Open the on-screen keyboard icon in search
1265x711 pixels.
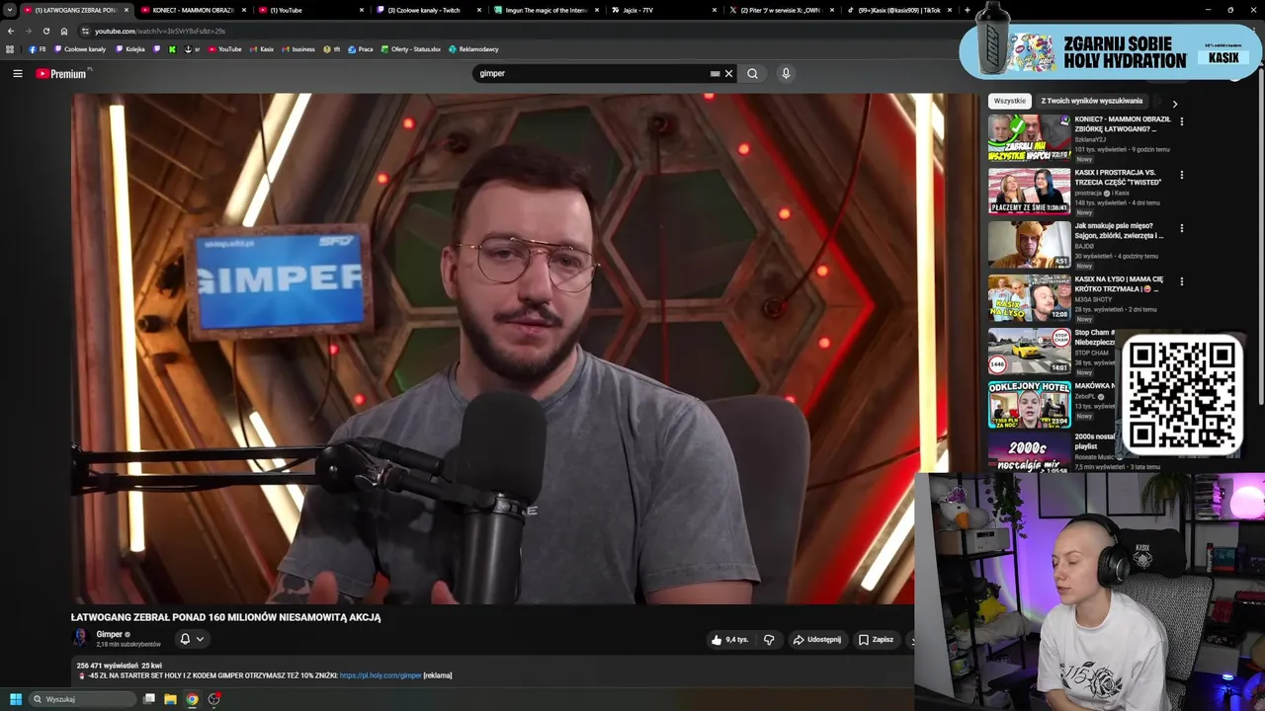click(x=715, y=73)
